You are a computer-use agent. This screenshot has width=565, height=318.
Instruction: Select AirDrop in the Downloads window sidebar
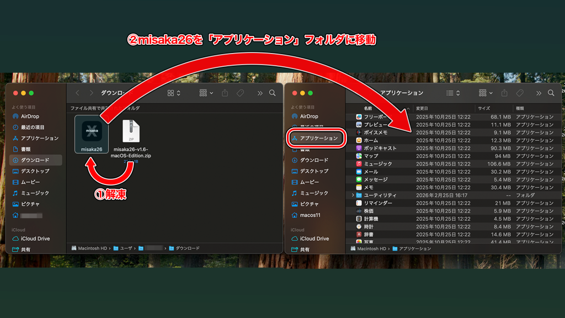point(30,116)
